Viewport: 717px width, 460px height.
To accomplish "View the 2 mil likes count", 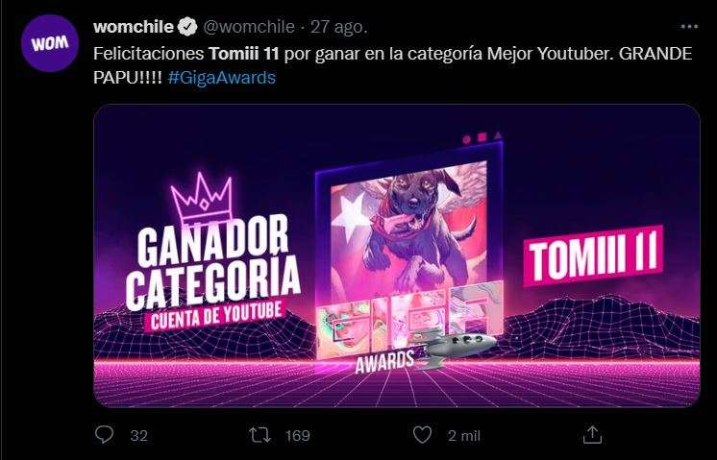I will [464, 435].
